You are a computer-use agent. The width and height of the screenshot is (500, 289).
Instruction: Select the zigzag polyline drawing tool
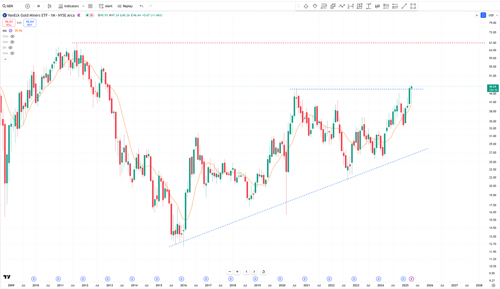(x=342, y=6)
